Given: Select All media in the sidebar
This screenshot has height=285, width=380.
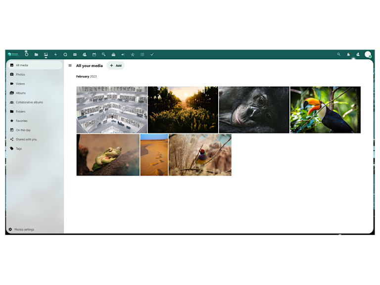Looking at the screenshot, I should [x=35, y=65].
